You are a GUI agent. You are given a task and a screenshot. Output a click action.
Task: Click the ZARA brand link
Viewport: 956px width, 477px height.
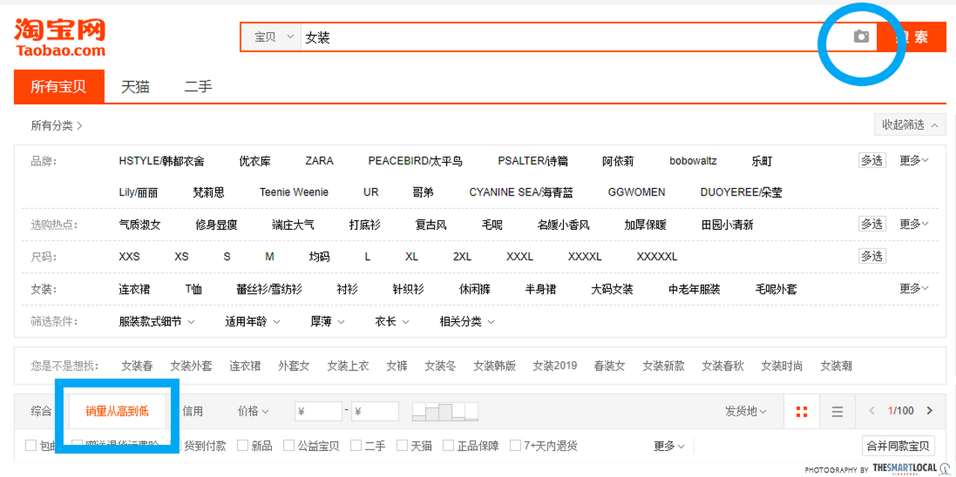tap(319, 160)
